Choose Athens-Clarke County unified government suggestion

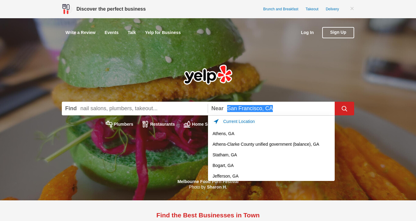pyautogui.click(x=271, y=144)
